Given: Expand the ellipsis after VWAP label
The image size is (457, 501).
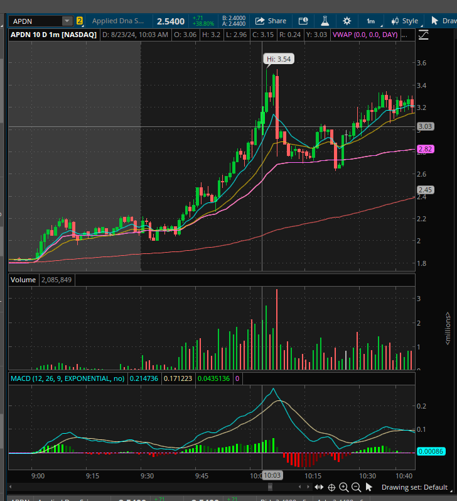Looking at the screenshot, I should tap(404, 35).
